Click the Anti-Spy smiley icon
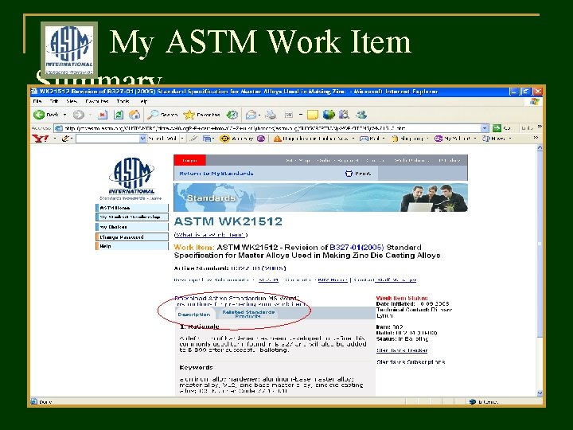Image resolution: width=573 pixels, height=430 pixels. (x=224, y=139)
